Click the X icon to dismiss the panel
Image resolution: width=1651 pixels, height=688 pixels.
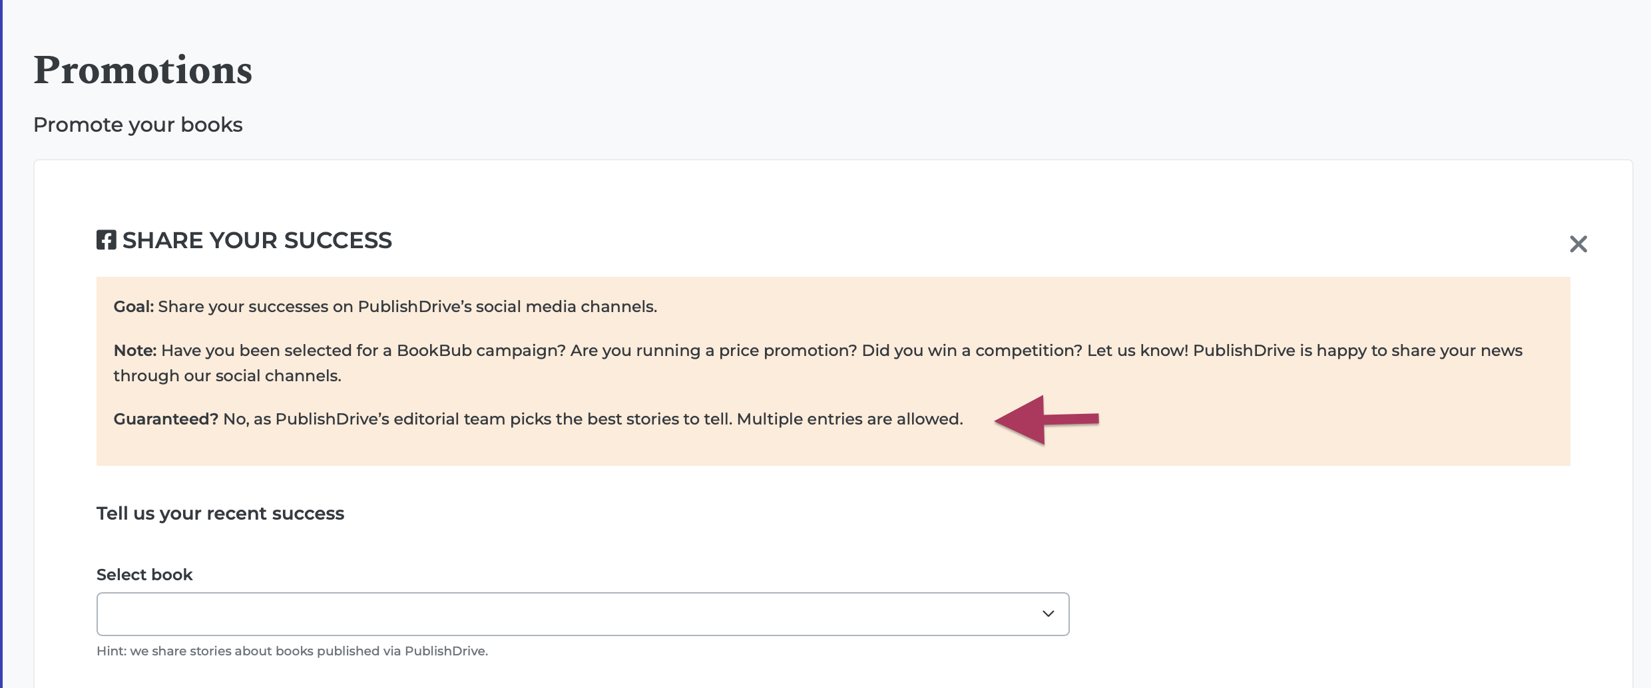coord(1578,244)
